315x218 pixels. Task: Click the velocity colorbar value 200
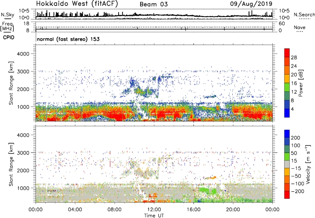(296, 138)
